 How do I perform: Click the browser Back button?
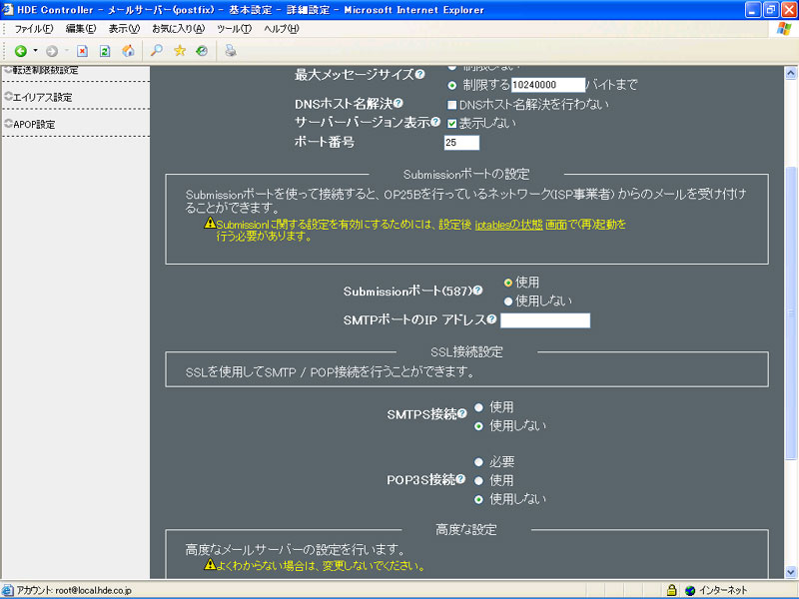(21, 51)
